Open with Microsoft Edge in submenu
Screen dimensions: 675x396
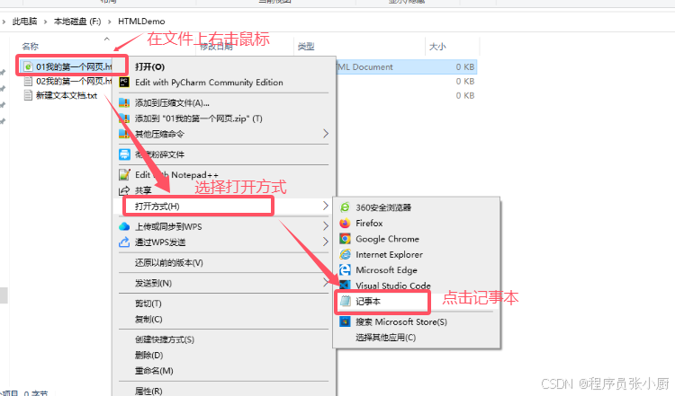[417, 270]
